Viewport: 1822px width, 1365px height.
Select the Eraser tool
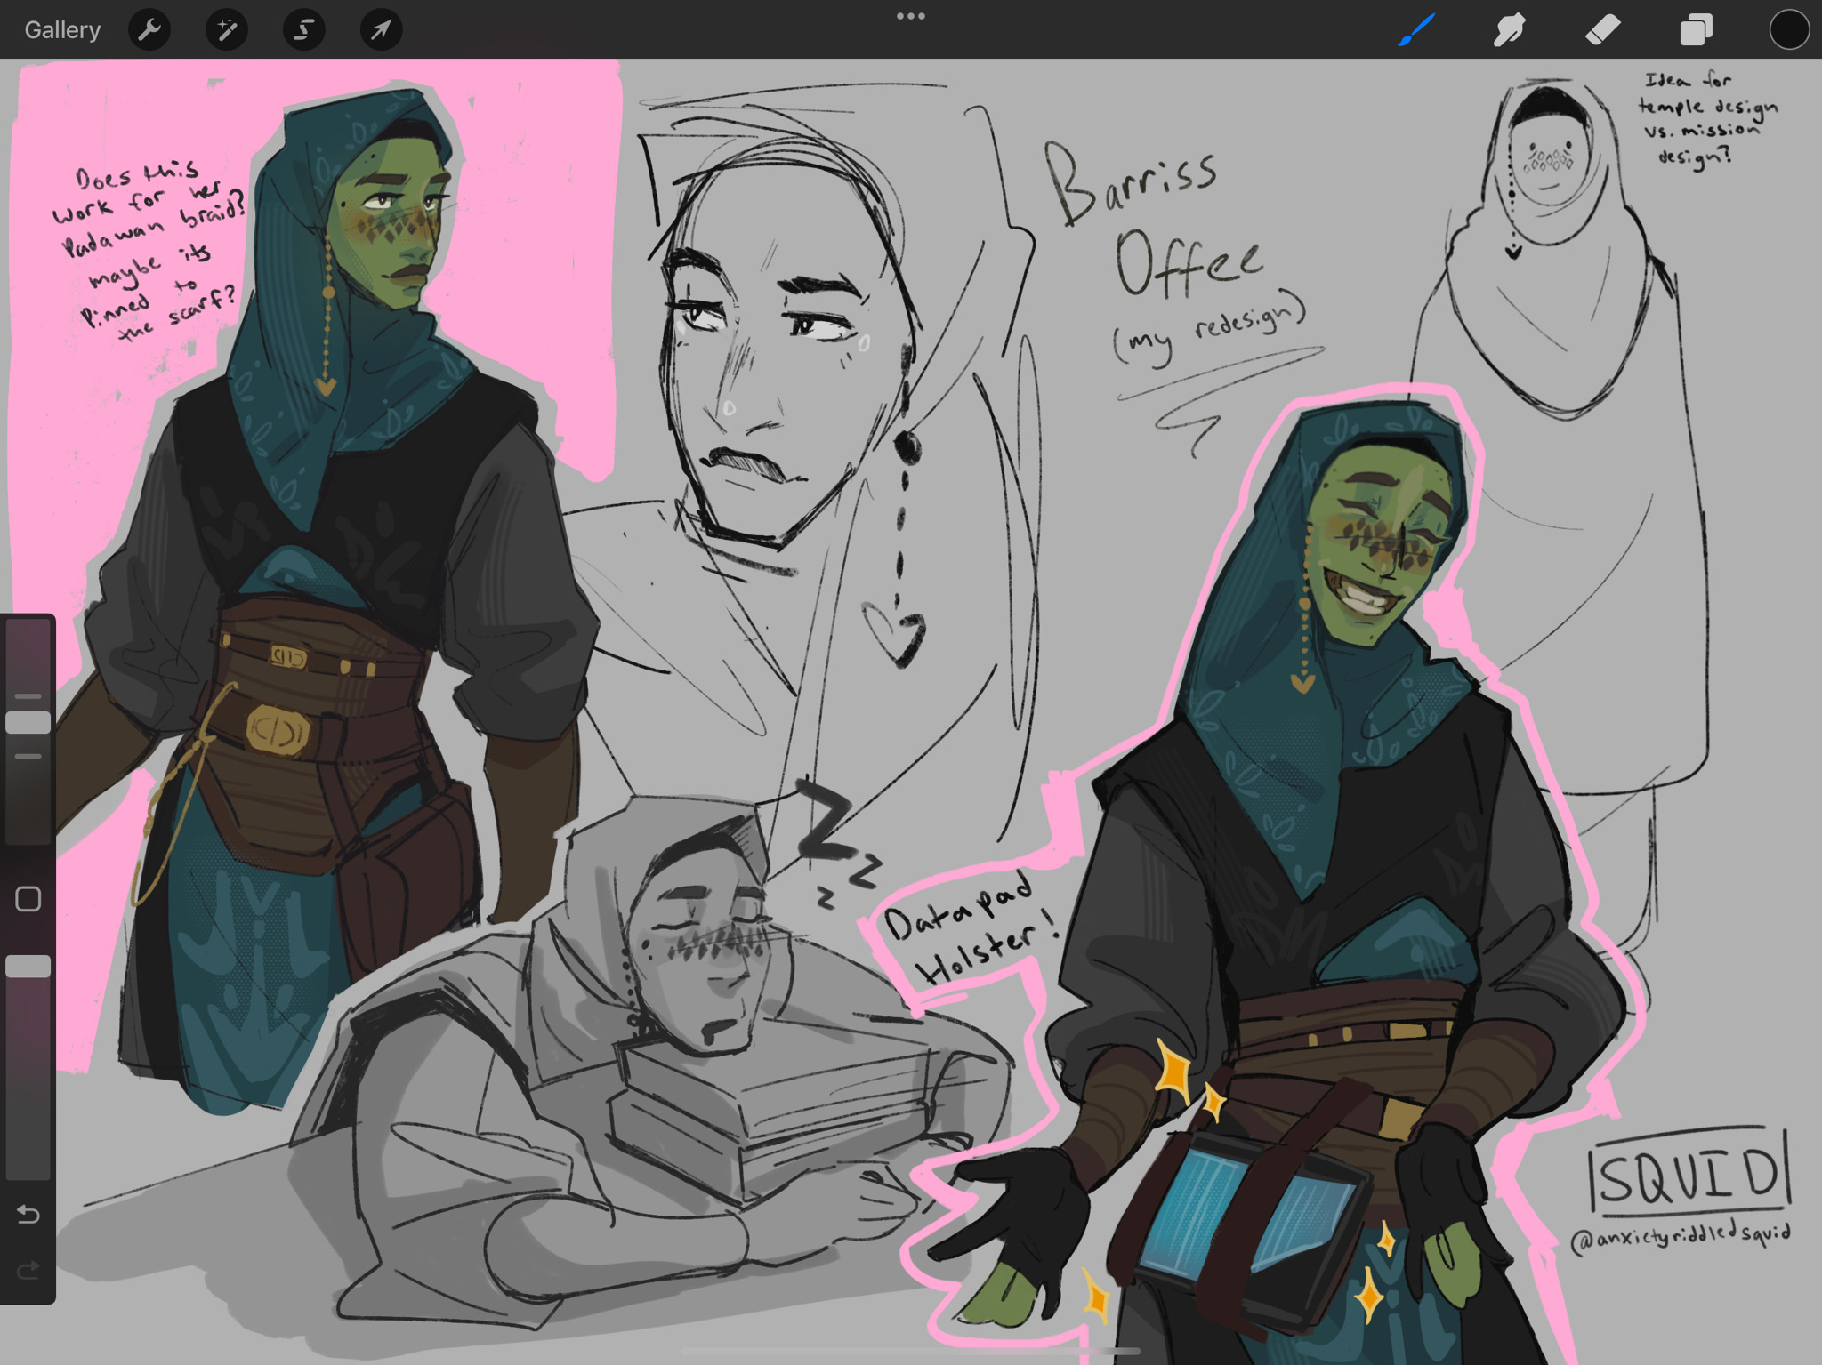pos(1603,30)
